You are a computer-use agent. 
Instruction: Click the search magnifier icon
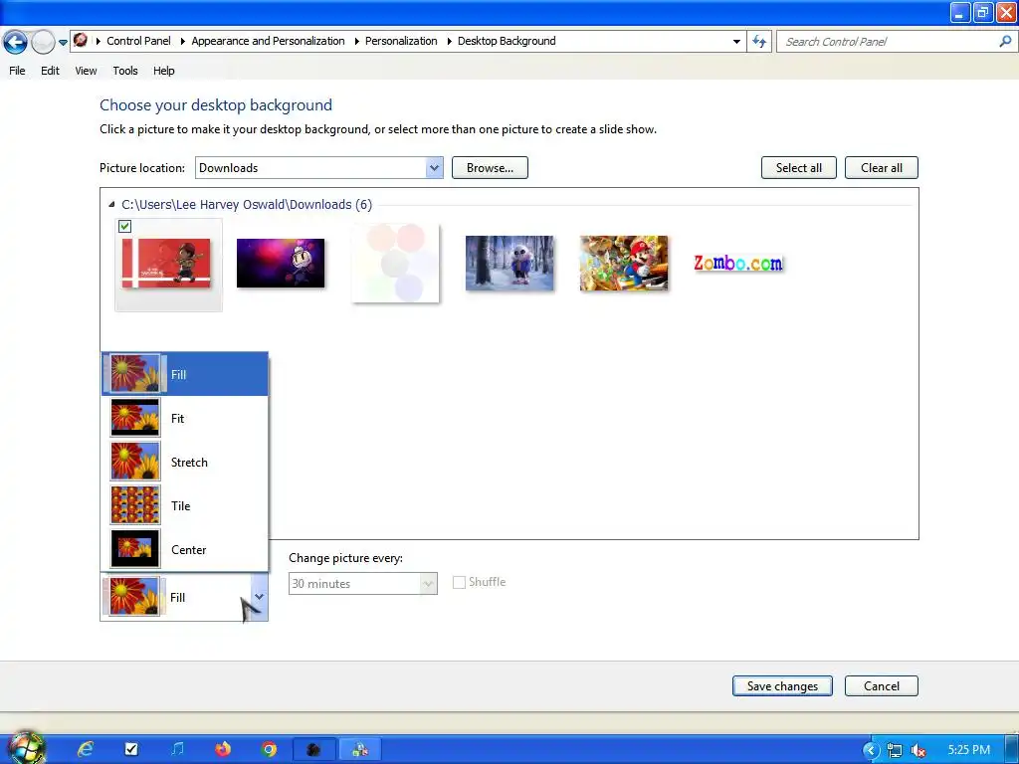pyautogui.click(x=1005, y=42)
